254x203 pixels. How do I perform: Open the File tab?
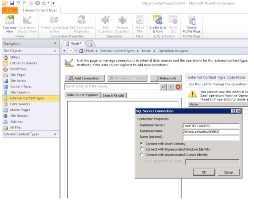tap(9, 10)
